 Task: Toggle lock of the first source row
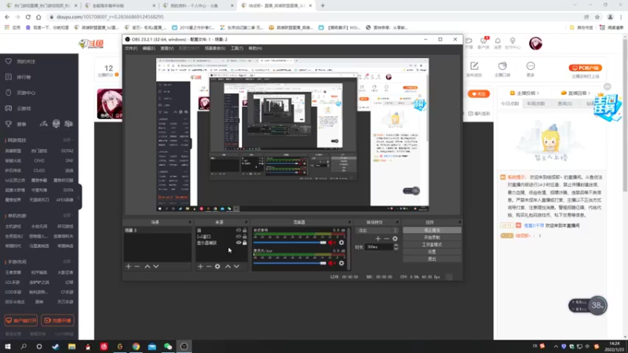[x=245, y=231]
